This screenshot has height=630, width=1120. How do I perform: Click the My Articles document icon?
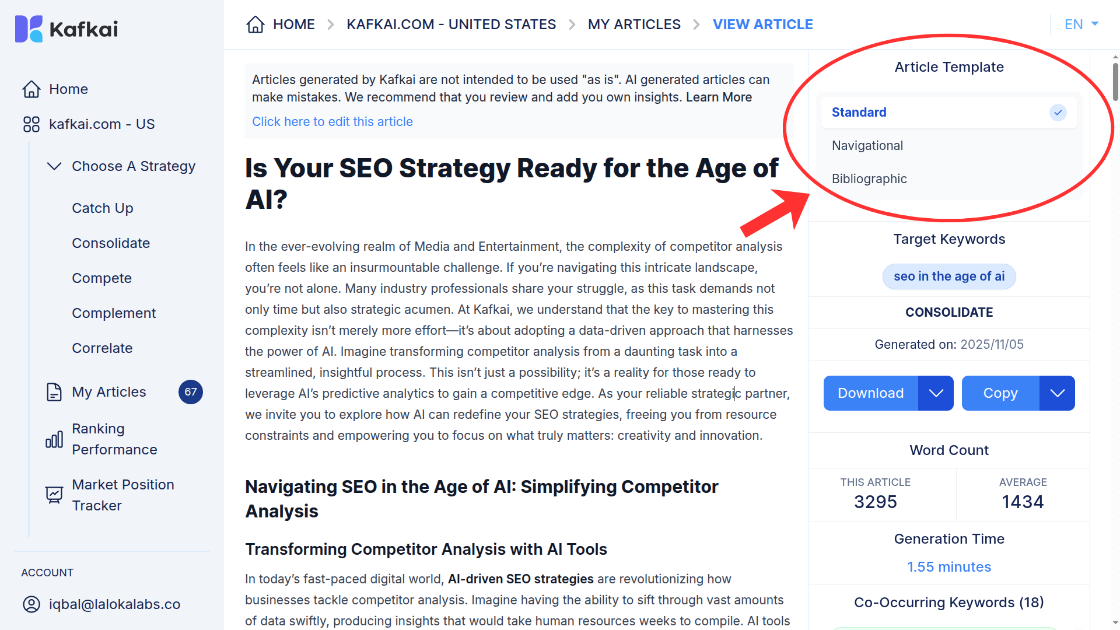pos(54,391)
